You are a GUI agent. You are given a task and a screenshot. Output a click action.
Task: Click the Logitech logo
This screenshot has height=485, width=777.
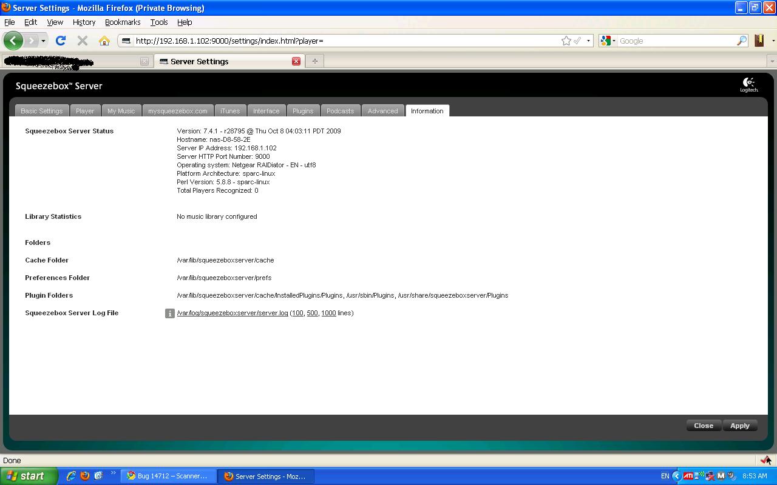(748, 85)
